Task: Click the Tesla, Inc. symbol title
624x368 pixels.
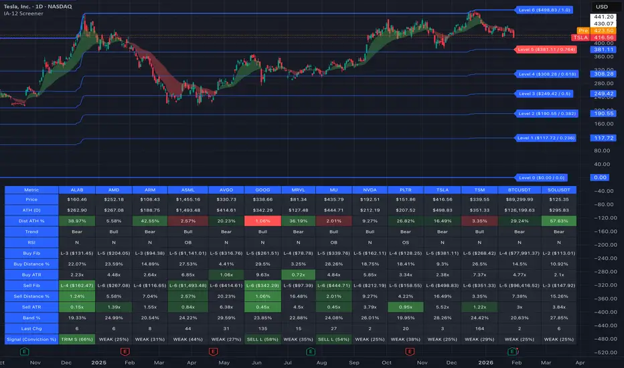Action: pos(37,7)
